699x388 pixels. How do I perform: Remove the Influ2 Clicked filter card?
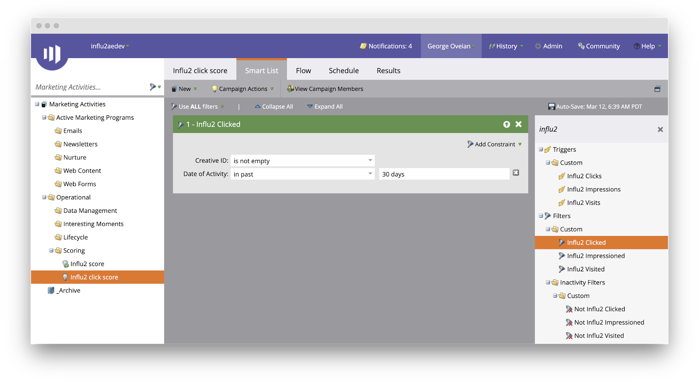click(519, 125)
